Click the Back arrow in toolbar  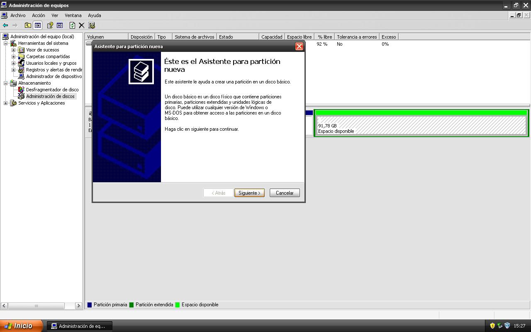click(x=5, y=25)
